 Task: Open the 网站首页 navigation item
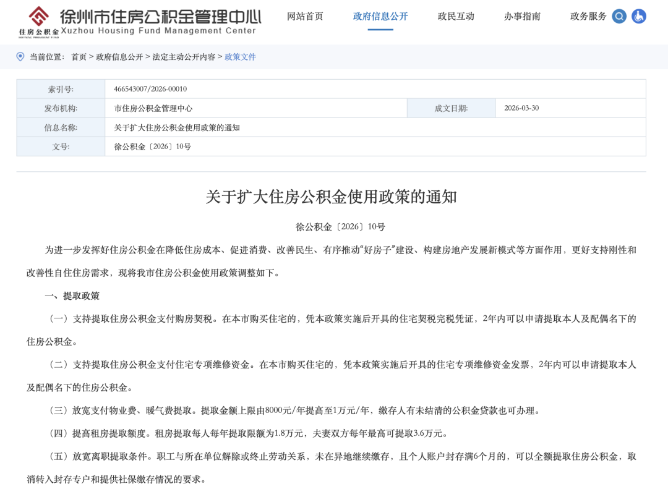click(305, 17)
